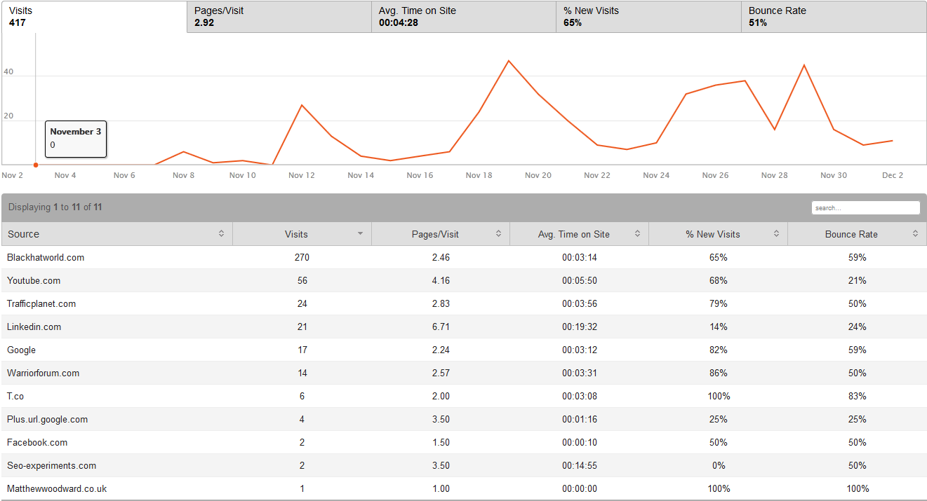Switch to the Bounce Rate tab

pos(834,17)
